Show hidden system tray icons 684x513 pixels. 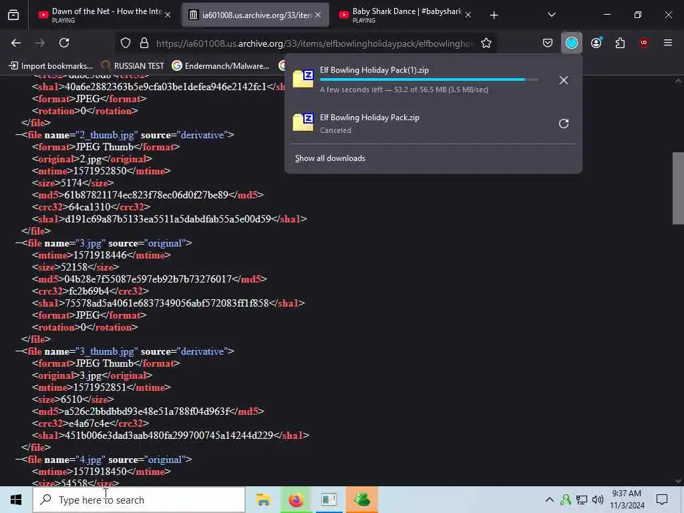550,500
